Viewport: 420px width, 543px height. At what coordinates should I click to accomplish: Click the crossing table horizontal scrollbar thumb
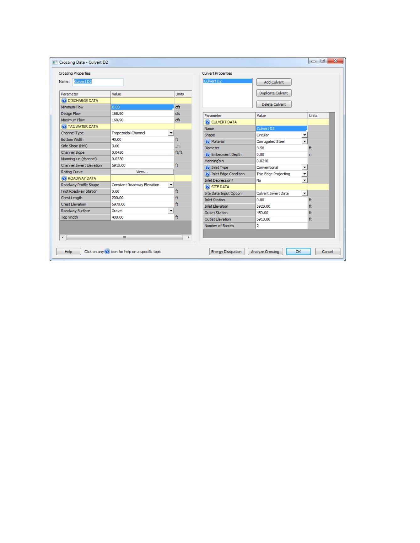click(124, 237)
